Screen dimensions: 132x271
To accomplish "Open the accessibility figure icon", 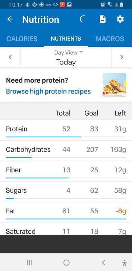I will click(x=125, y=263).
